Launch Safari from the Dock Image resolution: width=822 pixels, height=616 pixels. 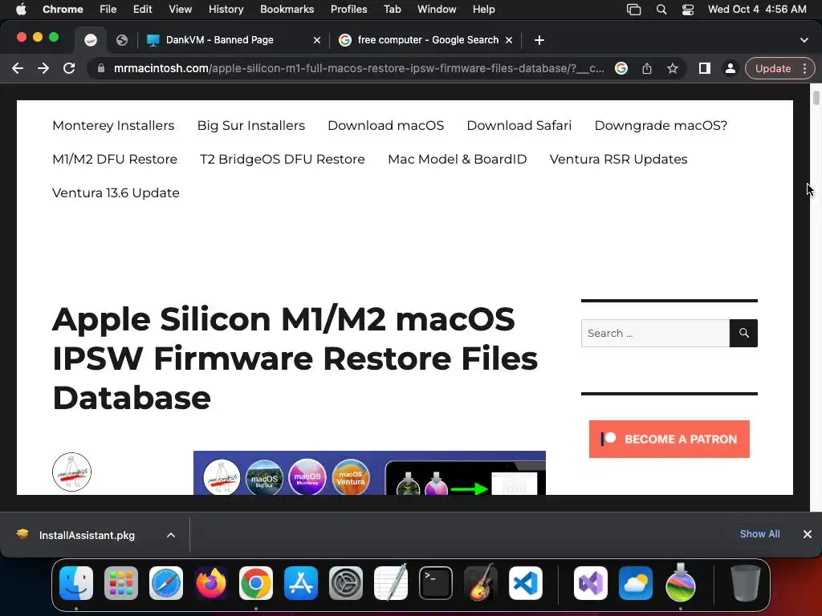(x=166, y=583)
